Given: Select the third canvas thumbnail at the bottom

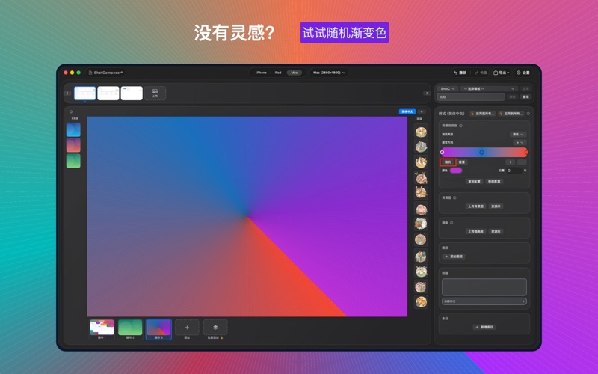Looking at the screenshot, I should [158, 327].
